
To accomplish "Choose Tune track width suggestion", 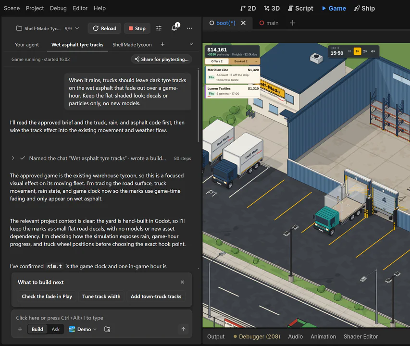I will (101, 297).
